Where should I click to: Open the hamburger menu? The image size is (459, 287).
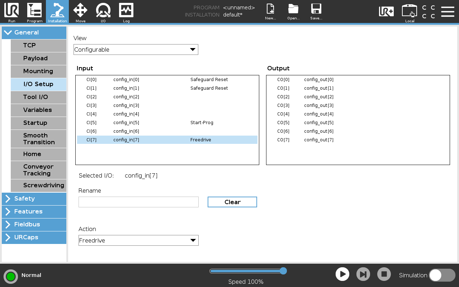pos(448,11)
